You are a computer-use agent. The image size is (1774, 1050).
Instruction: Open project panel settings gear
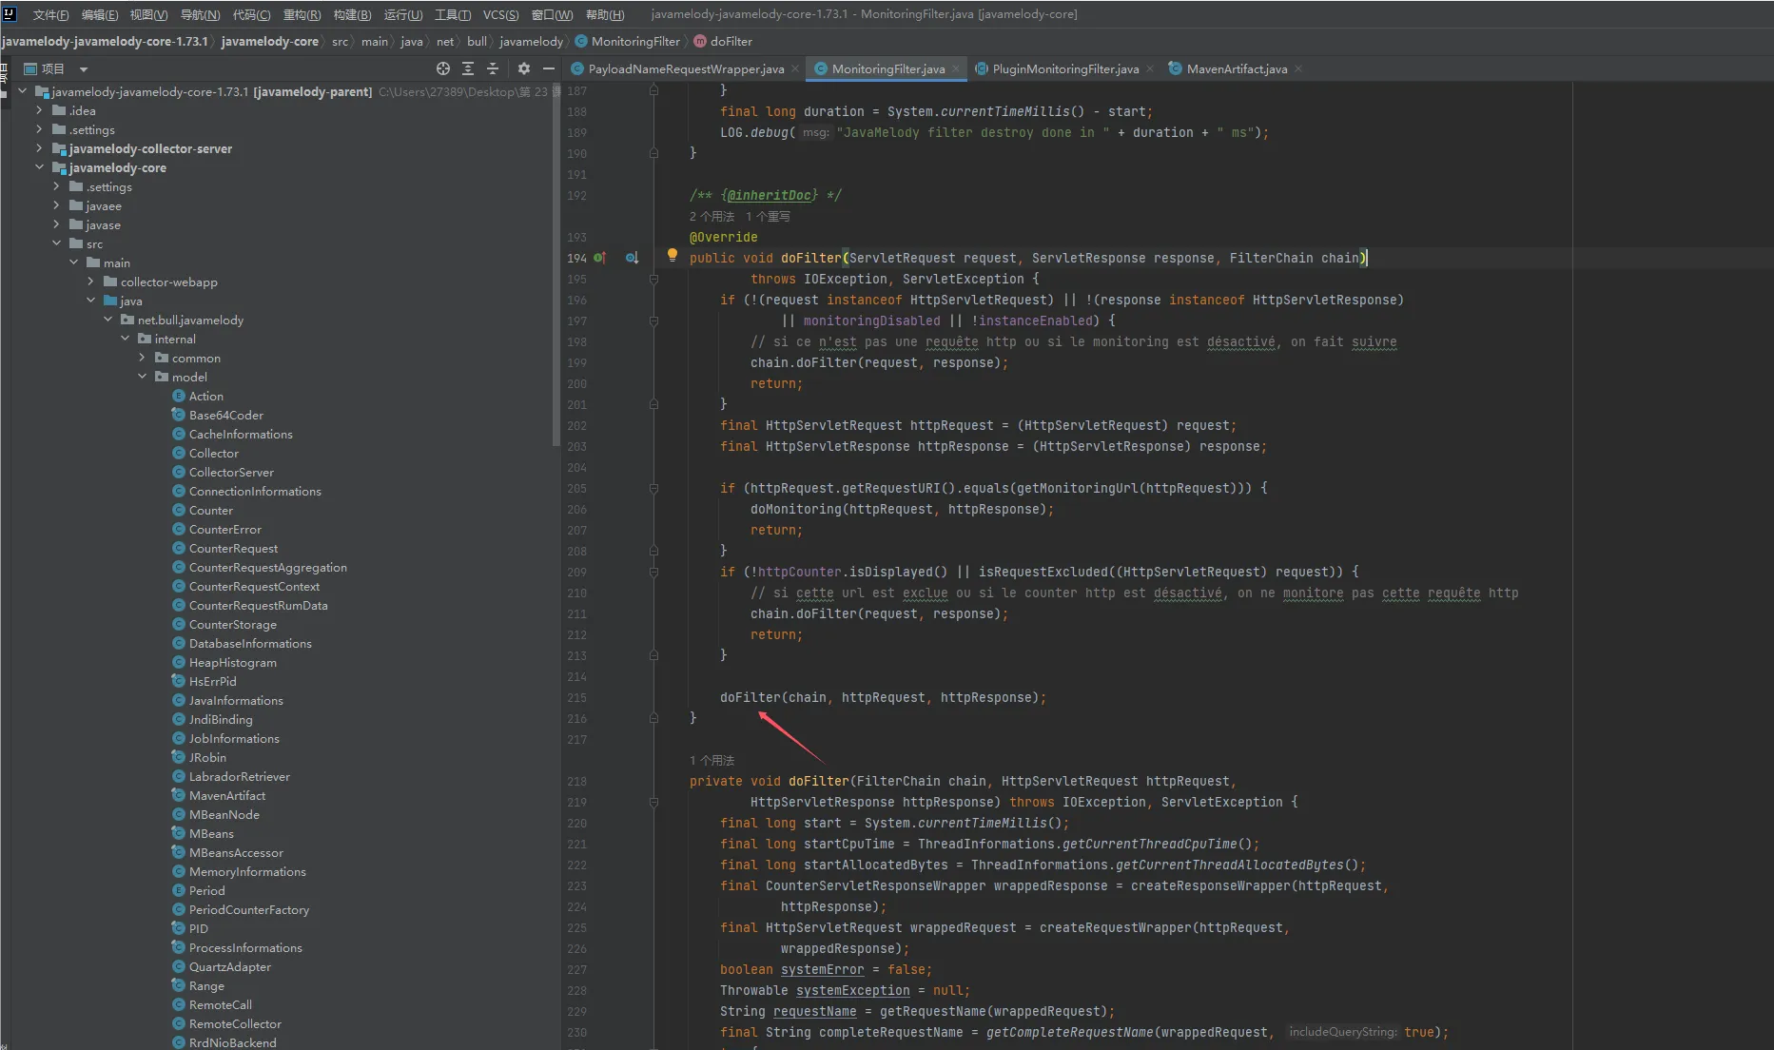pos(523,68)
